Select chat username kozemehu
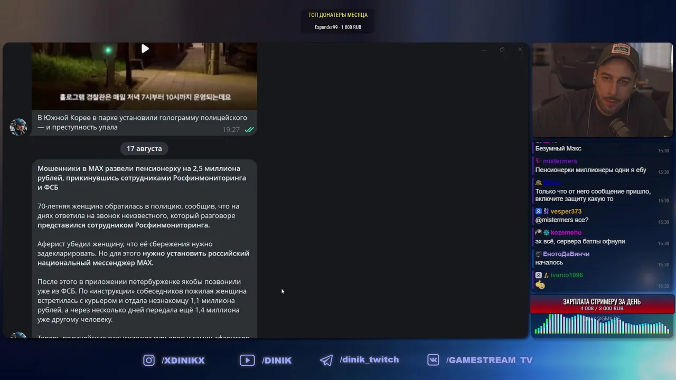Viewport: 676px width, 380px height. [x=566, y=233]
